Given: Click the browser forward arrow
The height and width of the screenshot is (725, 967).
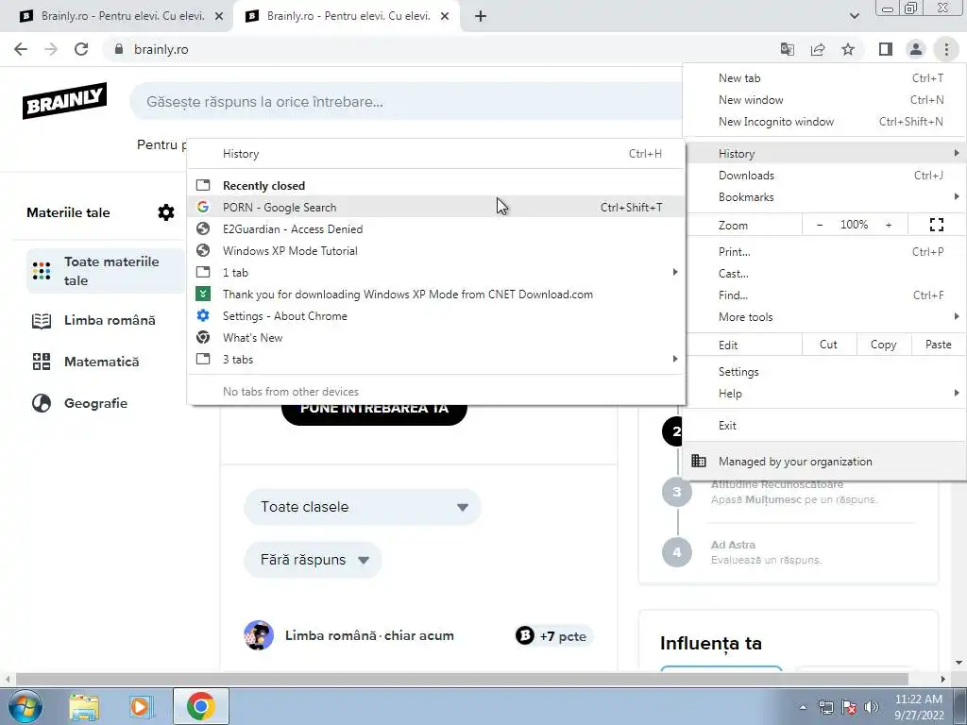Looking at the screenshot, I should pos(51,49).
